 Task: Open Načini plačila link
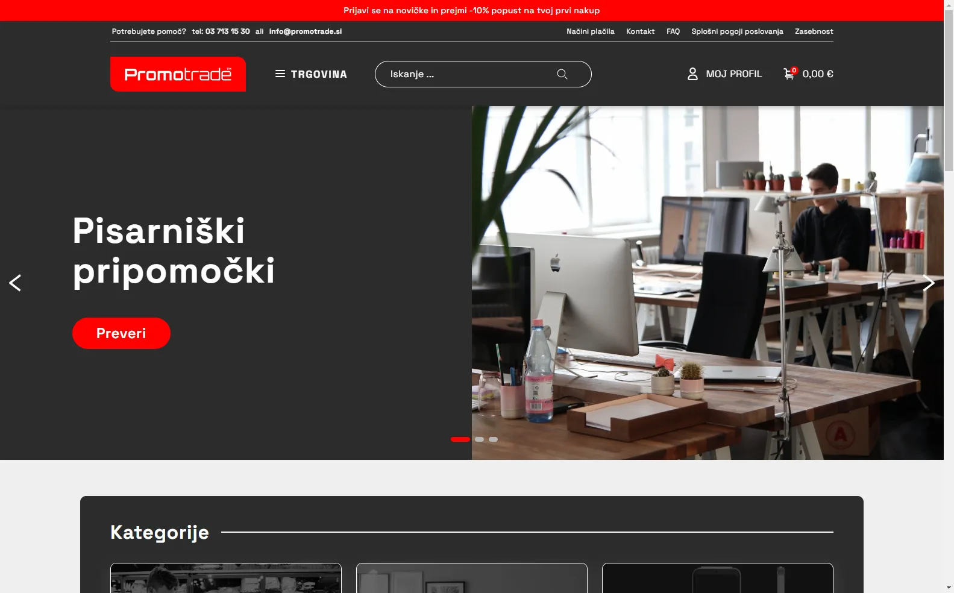tap(591, 31)
